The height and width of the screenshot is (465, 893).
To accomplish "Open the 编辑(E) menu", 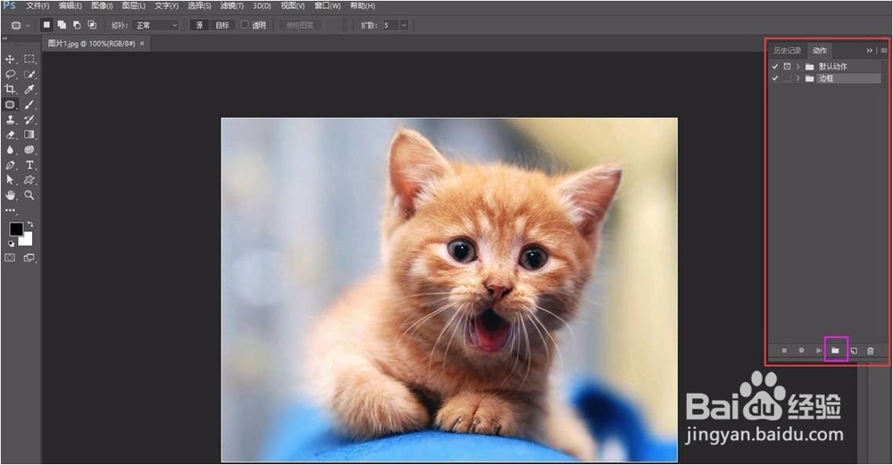I will pos(70,5).
